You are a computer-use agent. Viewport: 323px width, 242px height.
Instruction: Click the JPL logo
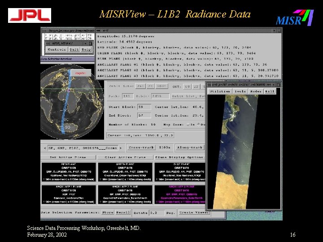[x=30, y=15]
